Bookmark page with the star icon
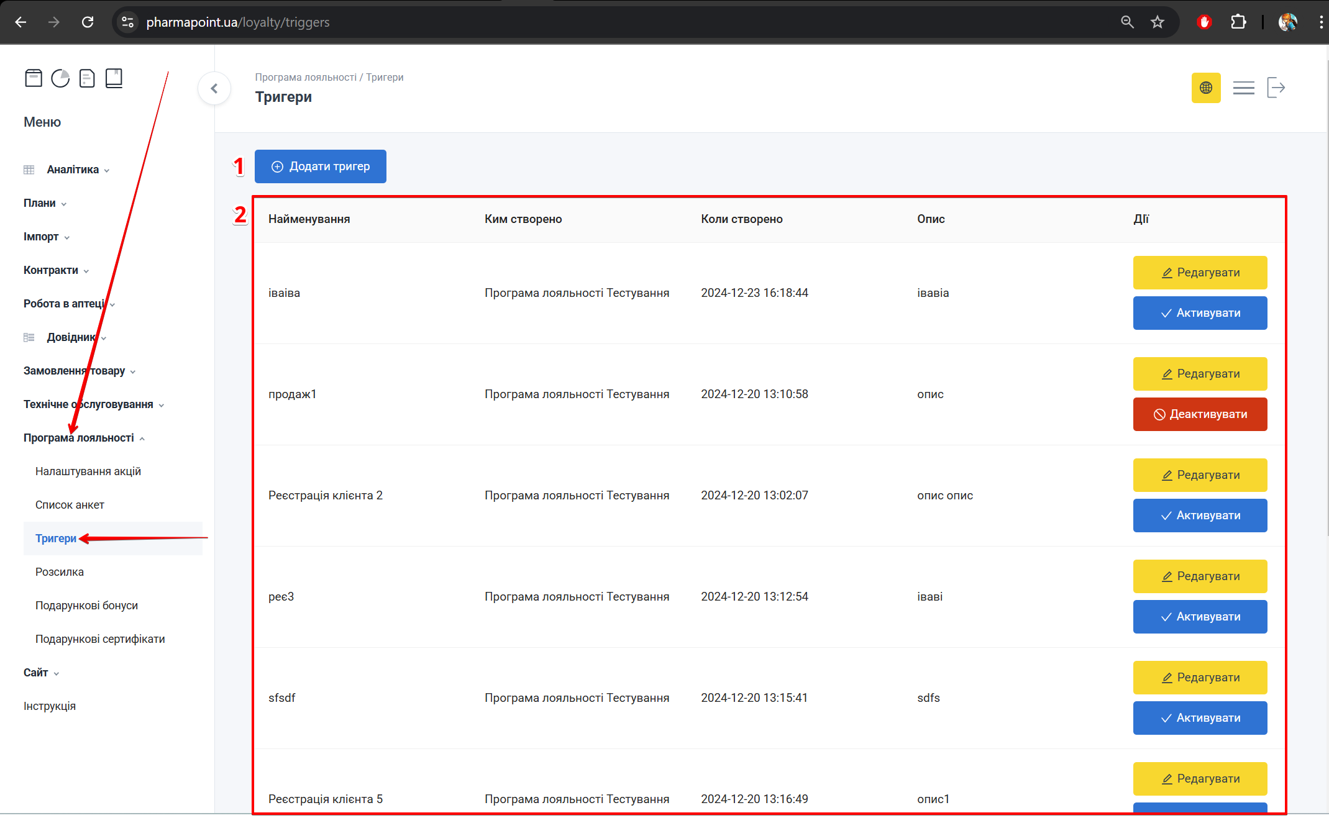The image size is (1329, 818). point(1158,22)
